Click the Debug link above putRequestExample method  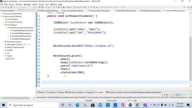pyautogui.click(x=60, y=13)
